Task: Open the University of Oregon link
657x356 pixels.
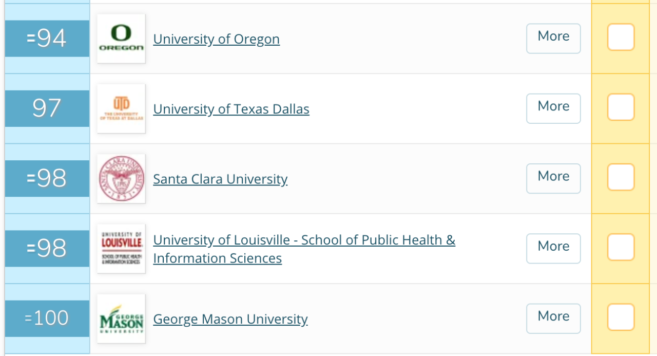Action: [216, 39]
